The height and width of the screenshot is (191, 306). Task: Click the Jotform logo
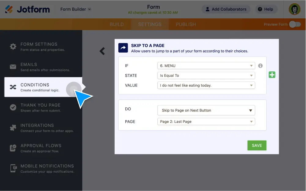pyautogui.click(x=28, y=9)
